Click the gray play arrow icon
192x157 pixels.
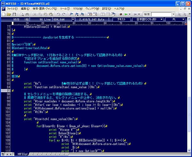pos(135,14)
